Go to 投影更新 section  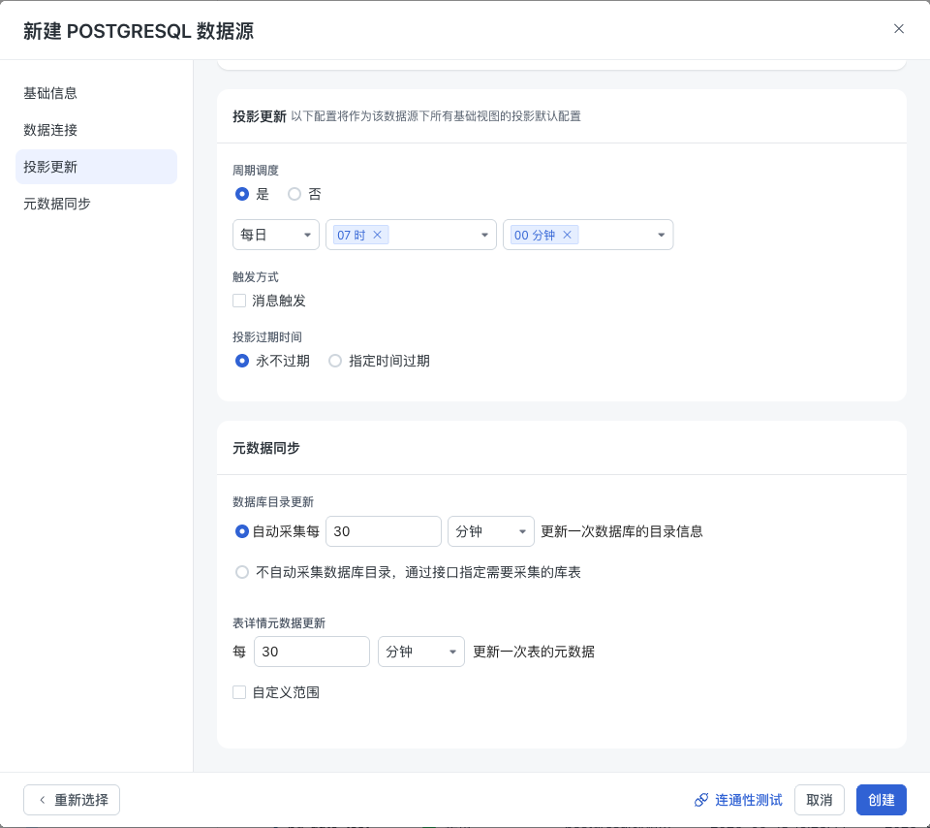tap(96, 167)
